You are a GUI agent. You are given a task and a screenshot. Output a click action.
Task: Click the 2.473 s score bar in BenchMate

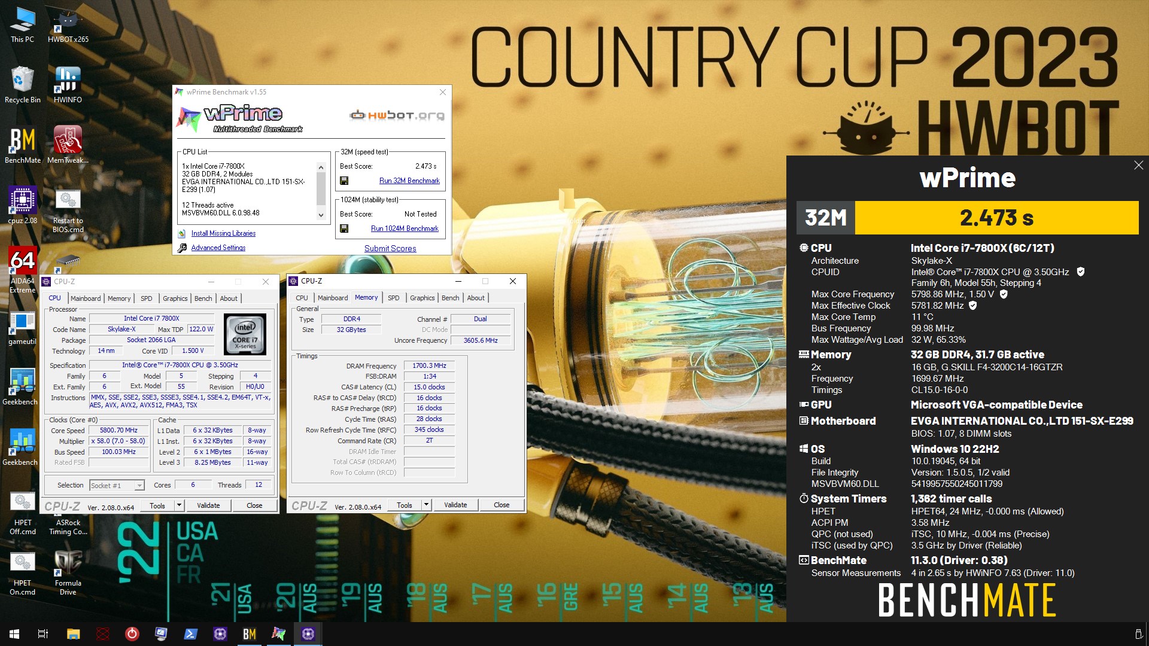point(996,218)
